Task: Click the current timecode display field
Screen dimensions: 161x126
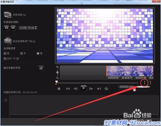Action: [x=126, y=87]
